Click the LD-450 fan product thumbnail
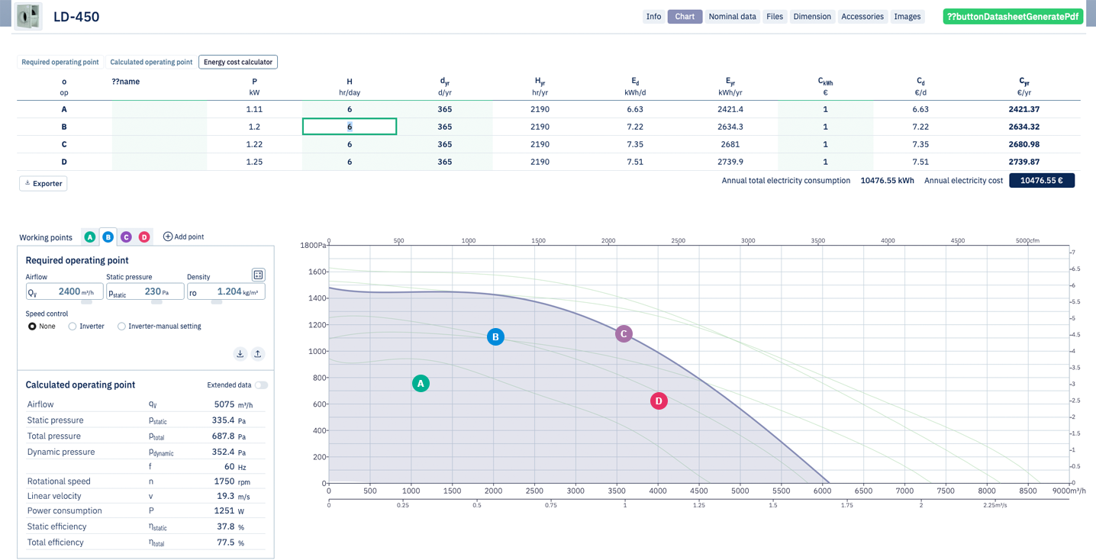1096x560 pixels. 28,16
